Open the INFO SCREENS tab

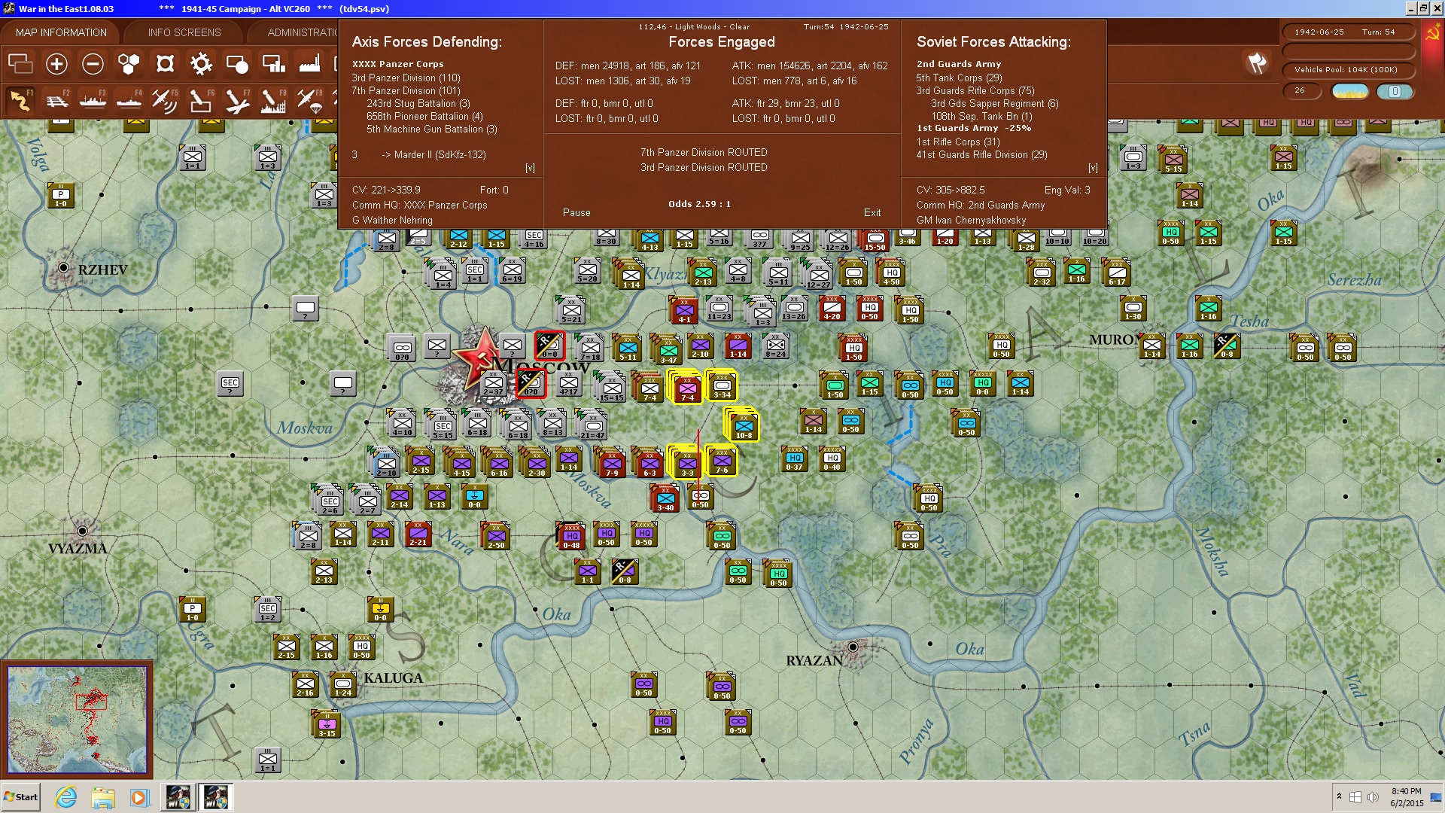coord(184,32)
